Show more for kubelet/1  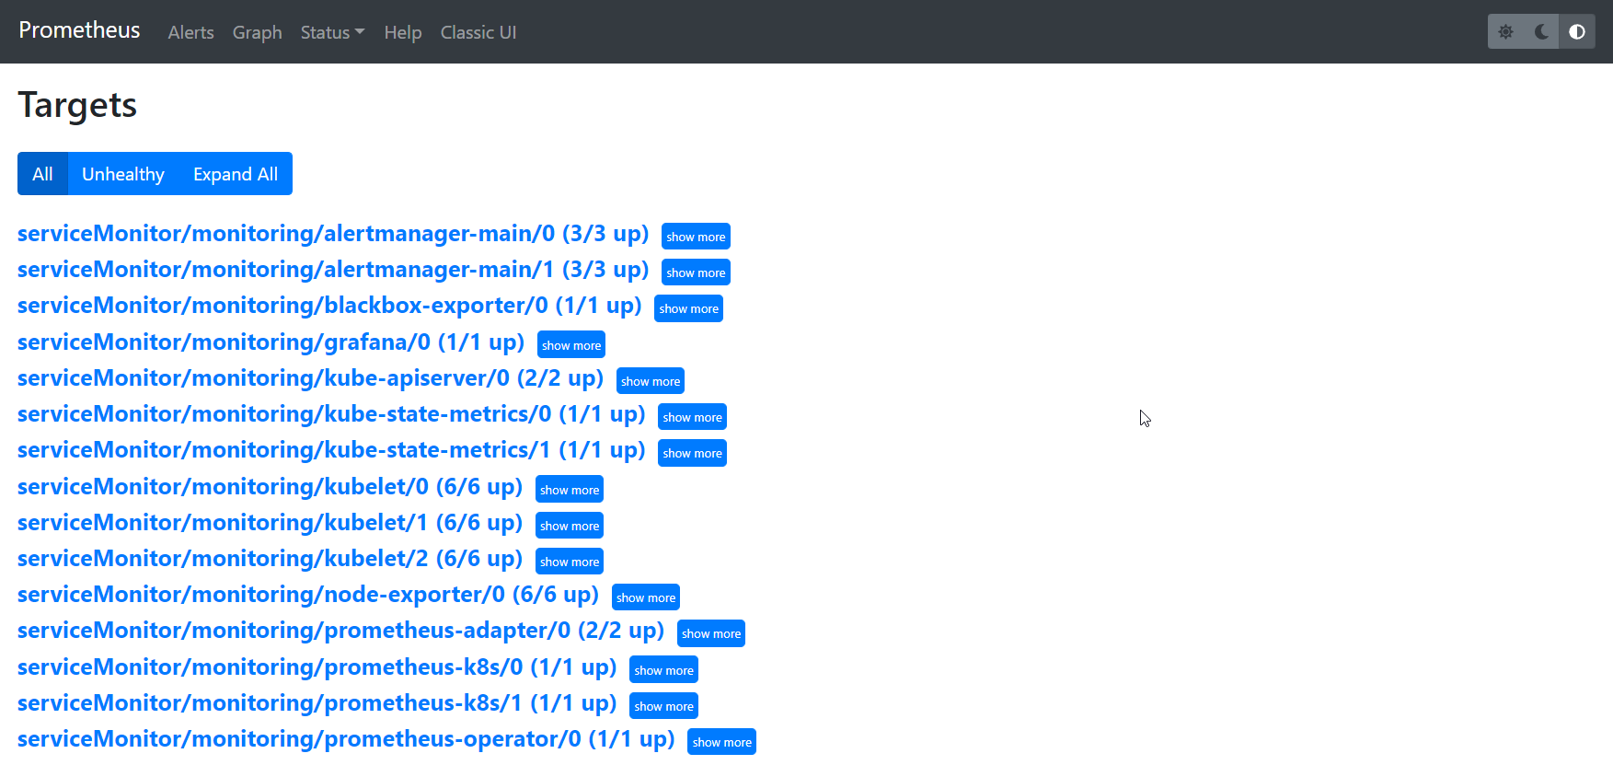[570, 526]
